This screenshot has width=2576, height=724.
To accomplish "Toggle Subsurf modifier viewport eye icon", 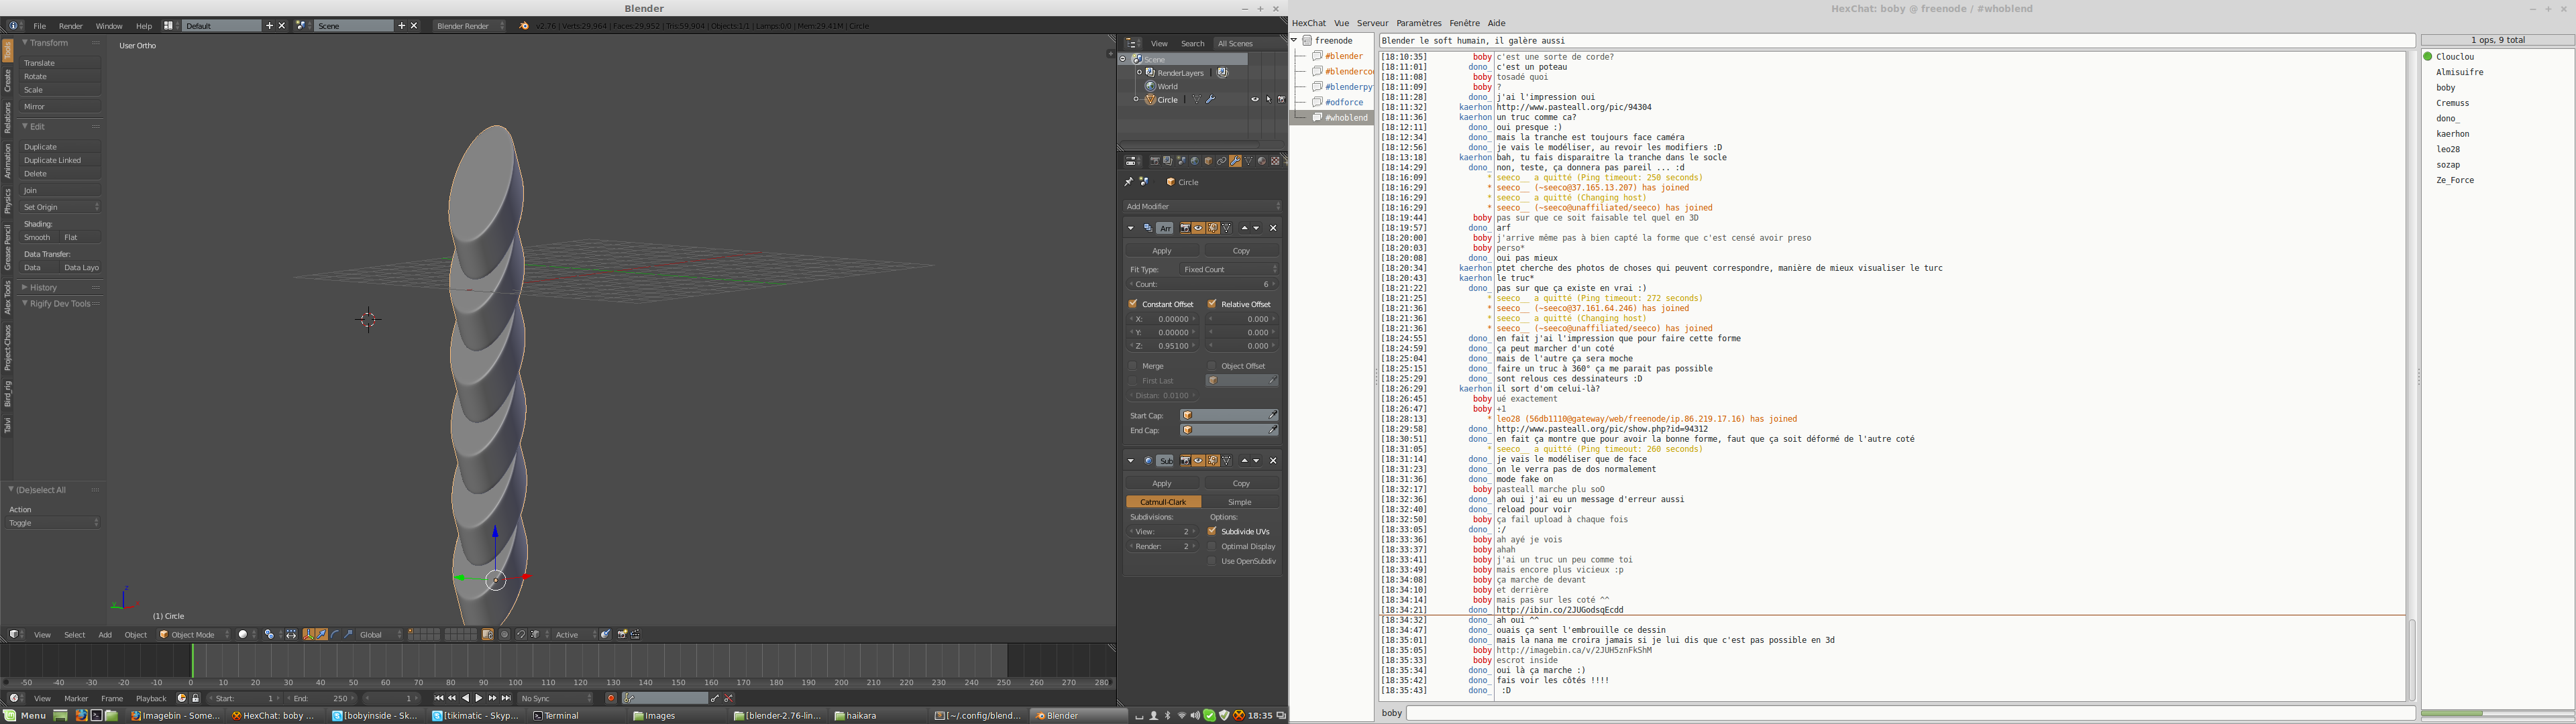I will coord(1199,461).
